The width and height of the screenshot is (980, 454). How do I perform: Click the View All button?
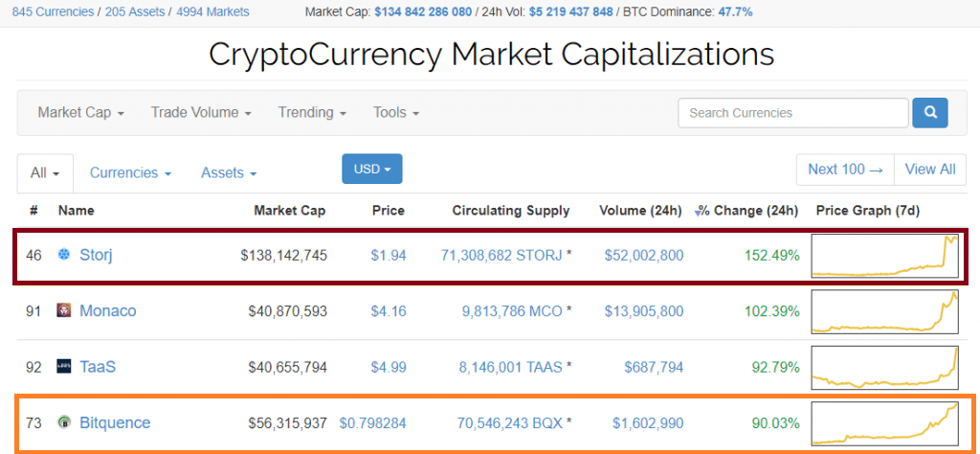(x=929, y=170)
